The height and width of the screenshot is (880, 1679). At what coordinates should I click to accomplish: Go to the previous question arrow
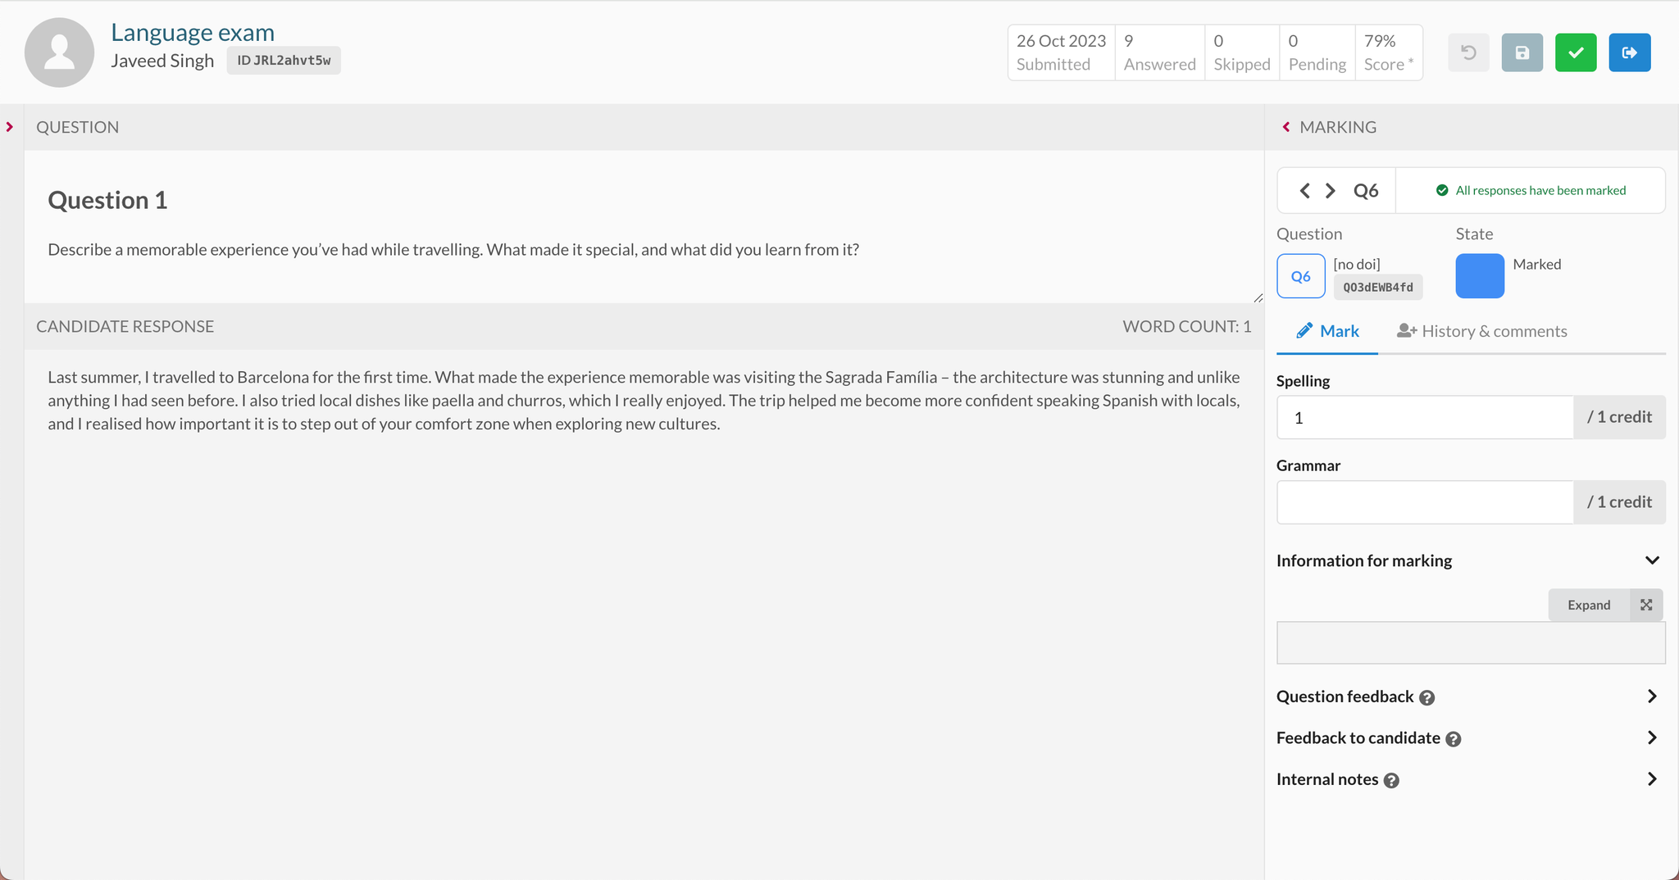pyautogui.click(x=1304, y=191)
